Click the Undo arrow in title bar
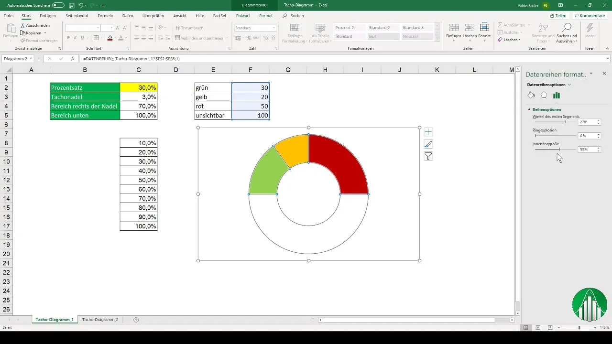612x344 pixels. click(80, 5)
